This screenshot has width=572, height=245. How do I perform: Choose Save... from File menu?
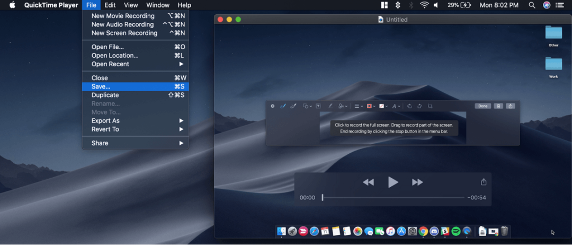pos(136,86)
